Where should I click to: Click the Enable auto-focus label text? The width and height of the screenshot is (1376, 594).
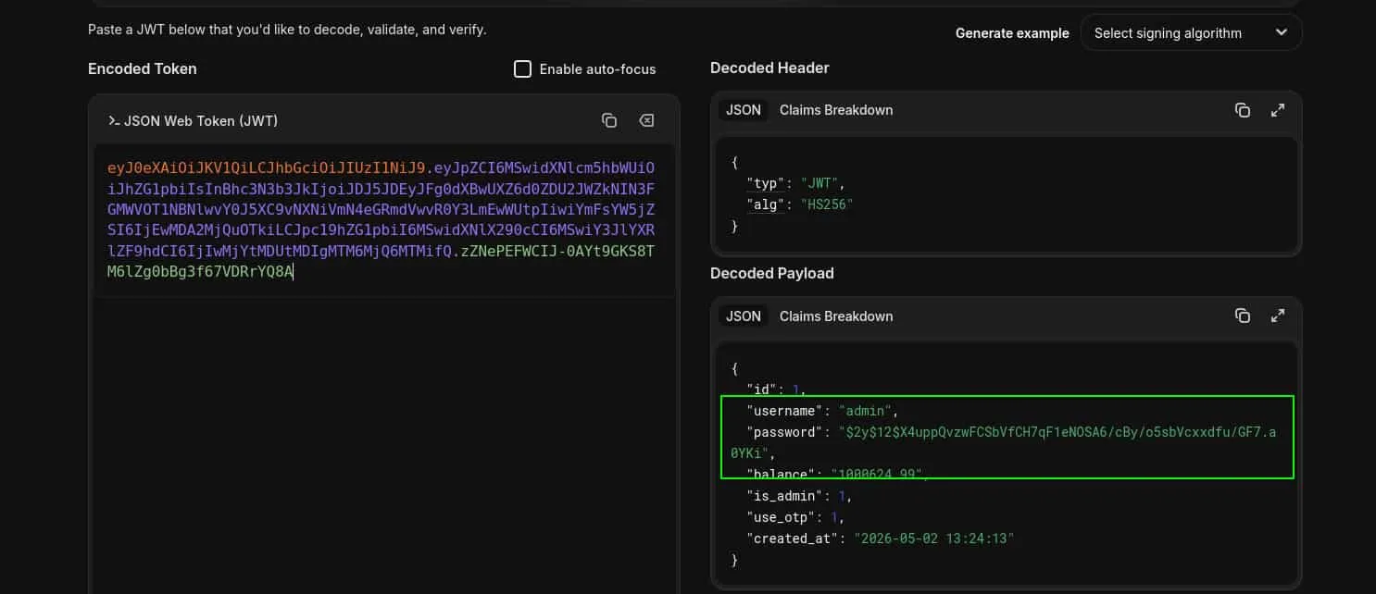(x=597, y=69)
